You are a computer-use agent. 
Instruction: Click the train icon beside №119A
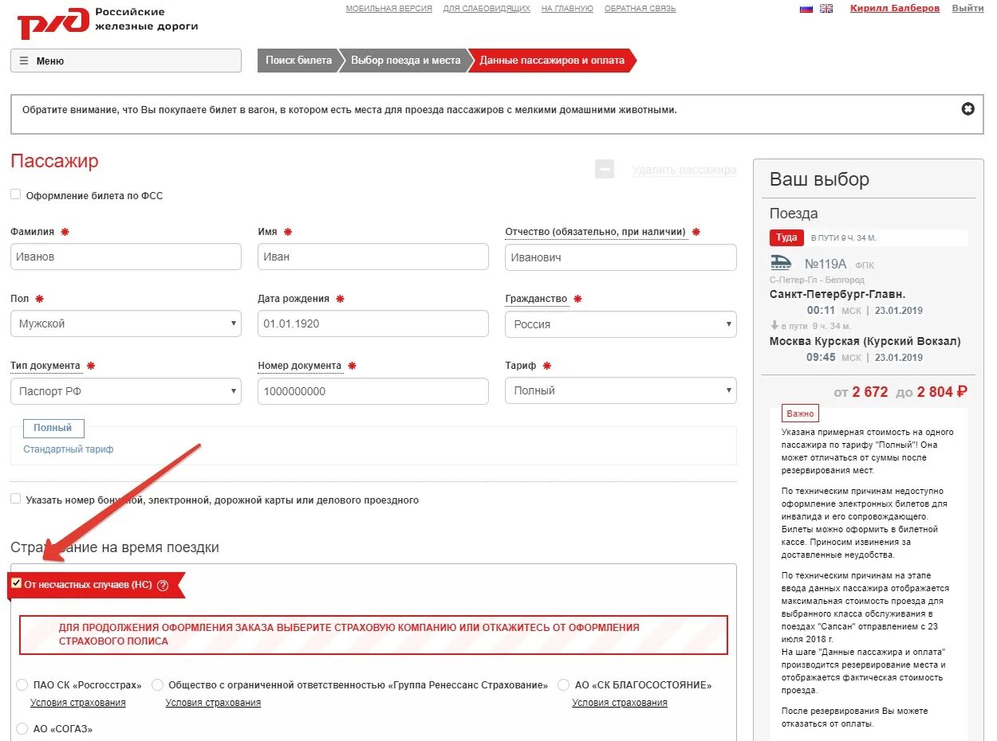pyautogui.click(x=781, y=262)
